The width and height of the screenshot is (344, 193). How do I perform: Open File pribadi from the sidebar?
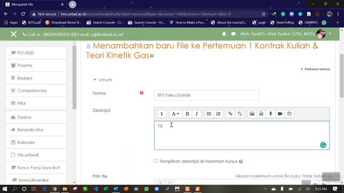(x=36, y=155)
